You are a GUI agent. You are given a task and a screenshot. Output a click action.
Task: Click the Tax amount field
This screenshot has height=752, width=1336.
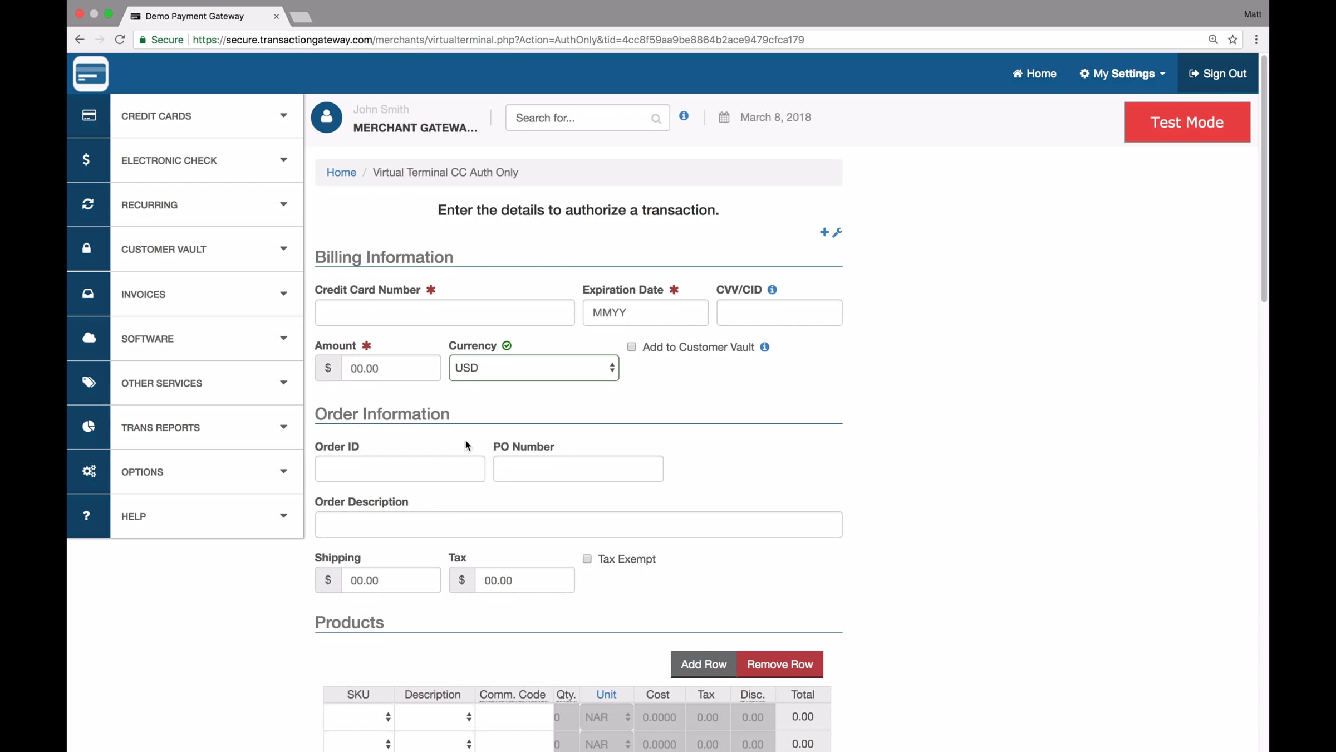[x=525, y=580]
